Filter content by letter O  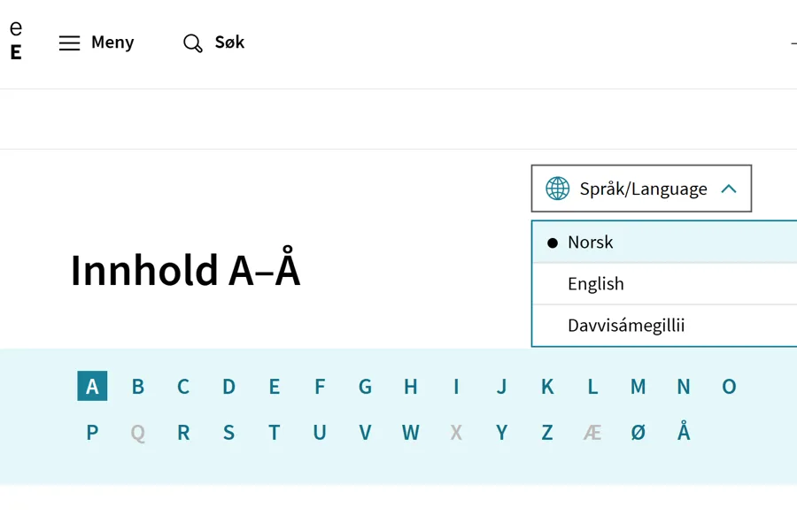(x=729, y=387)
